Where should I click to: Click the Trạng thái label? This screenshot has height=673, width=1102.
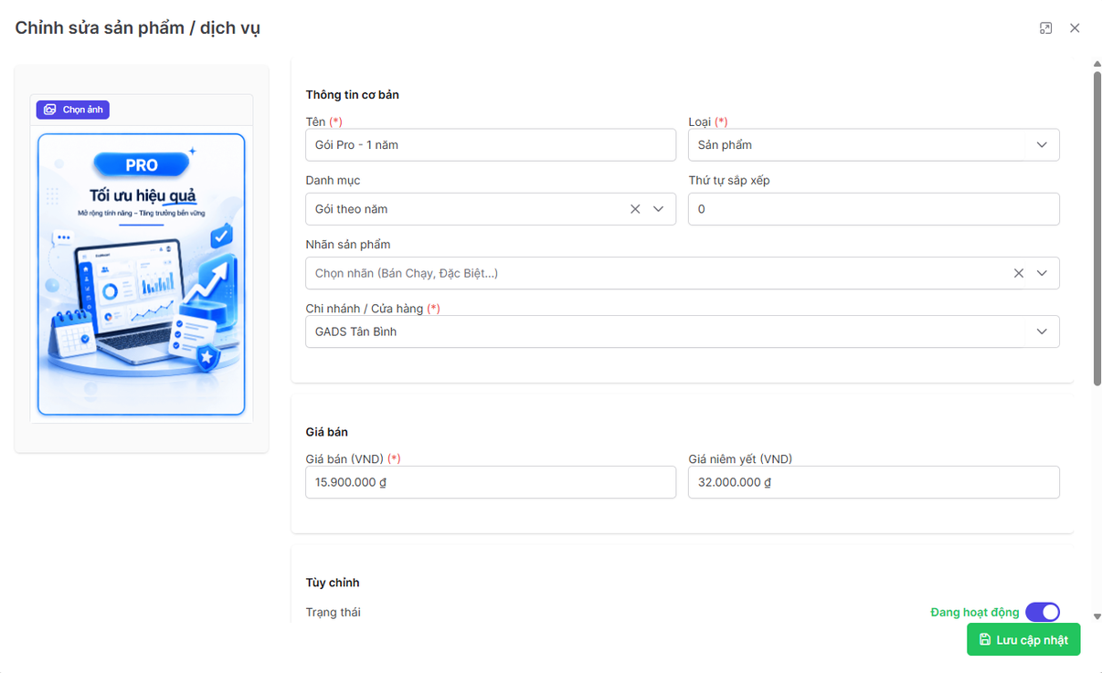coord(333,612)
